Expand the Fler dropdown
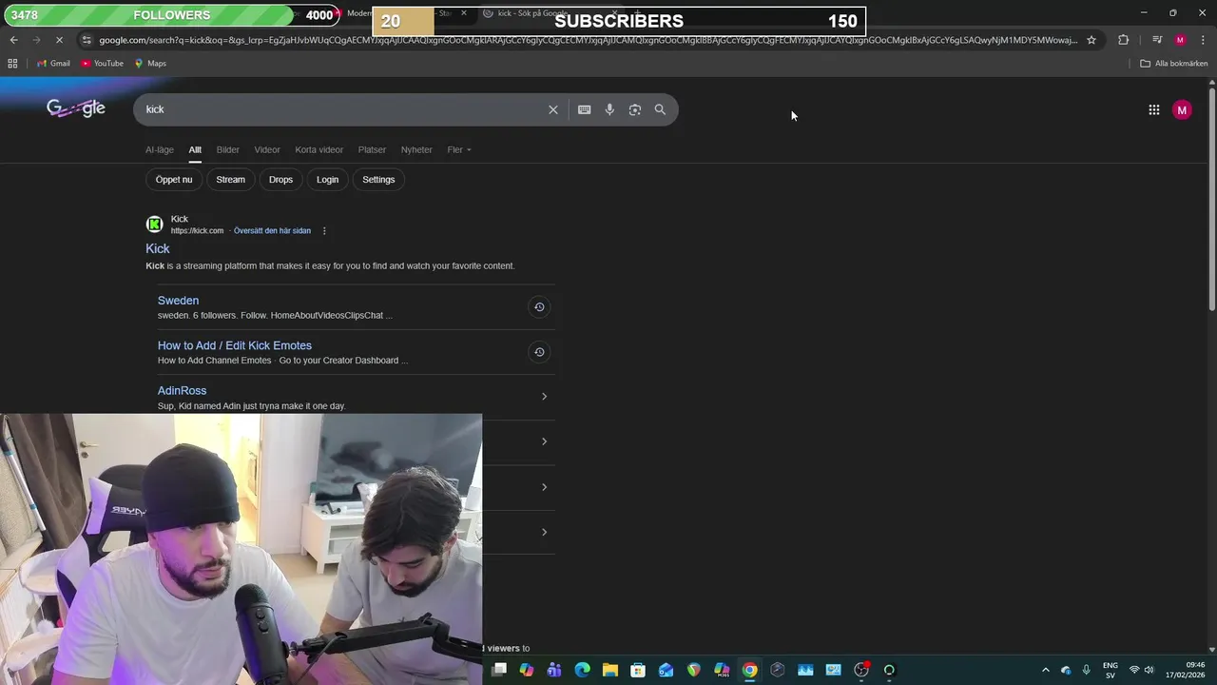Image resolution: width=1217 pixels, height=685 pixels. [459, 149]
